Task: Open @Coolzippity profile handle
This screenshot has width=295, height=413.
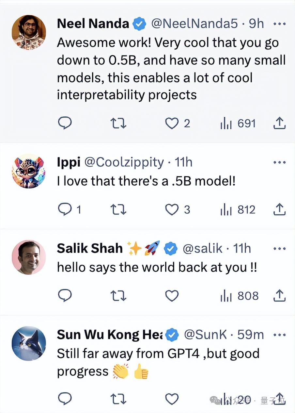Action: (x=124, y=162)
